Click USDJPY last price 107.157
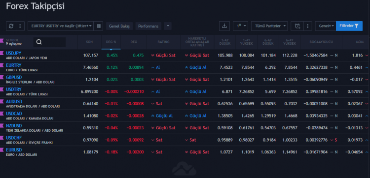This screenshot has height=178, width=370. [91, 56]
